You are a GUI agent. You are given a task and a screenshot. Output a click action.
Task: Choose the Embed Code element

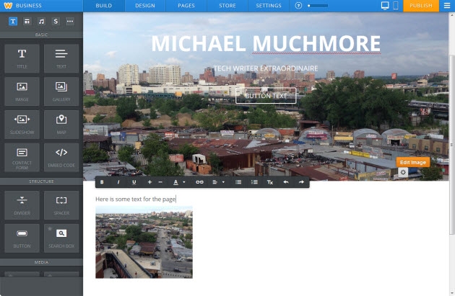coord(61,156)
